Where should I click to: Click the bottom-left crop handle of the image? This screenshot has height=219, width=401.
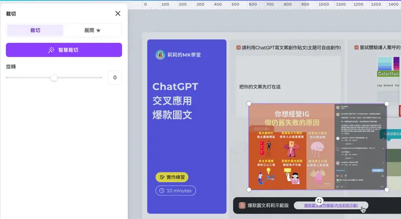(249, 190)
